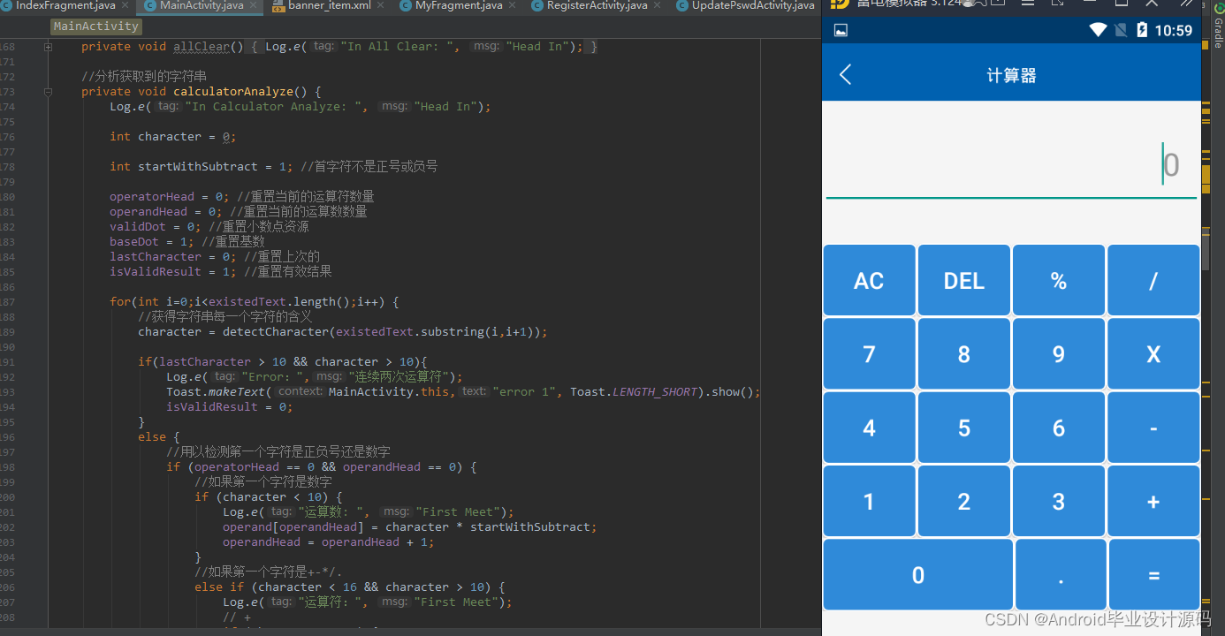Click the no-SIM signal icon in status bar
The height and width of the screenshot is (636, 1225).
(1121, 30)
